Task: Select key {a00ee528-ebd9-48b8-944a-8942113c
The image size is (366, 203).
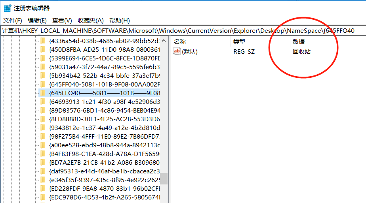Action: click(104, 145)
